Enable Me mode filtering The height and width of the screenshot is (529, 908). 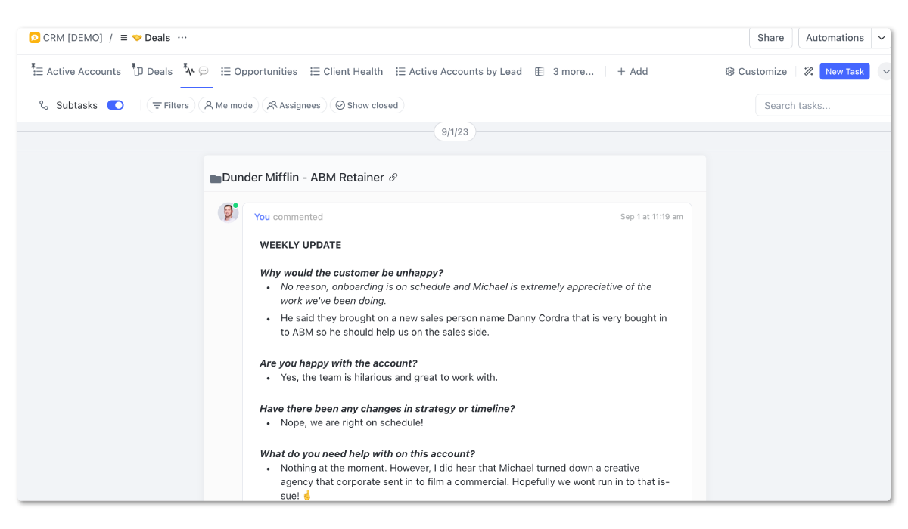coord(229,105)
